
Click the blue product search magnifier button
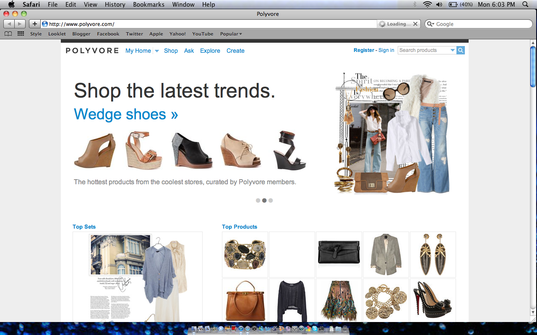460,50
